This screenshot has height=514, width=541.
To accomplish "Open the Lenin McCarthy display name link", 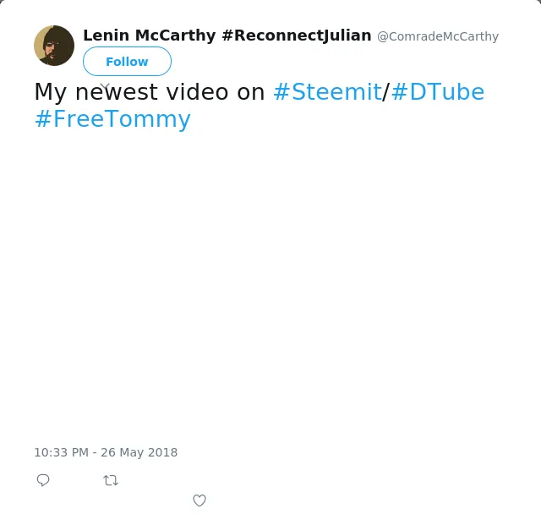I will pos(150,36).
